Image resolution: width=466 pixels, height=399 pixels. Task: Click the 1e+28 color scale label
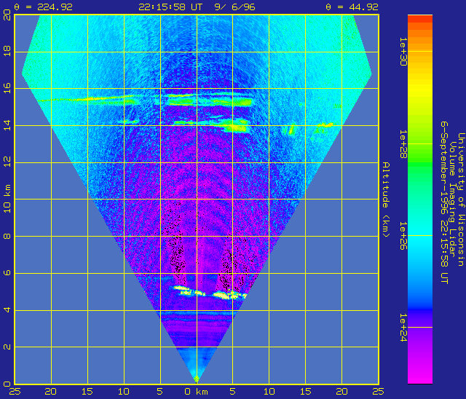(403, 144)
